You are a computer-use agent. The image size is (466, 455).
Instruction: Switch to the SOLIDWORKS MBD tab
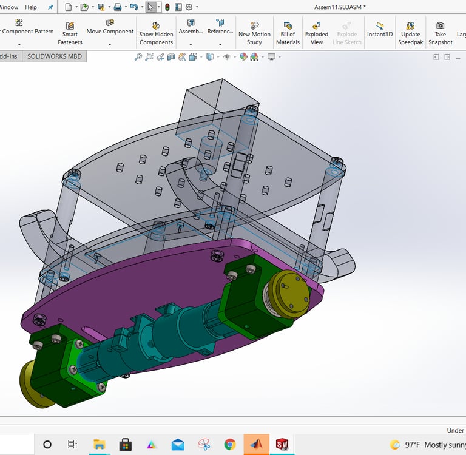(55, 56)
